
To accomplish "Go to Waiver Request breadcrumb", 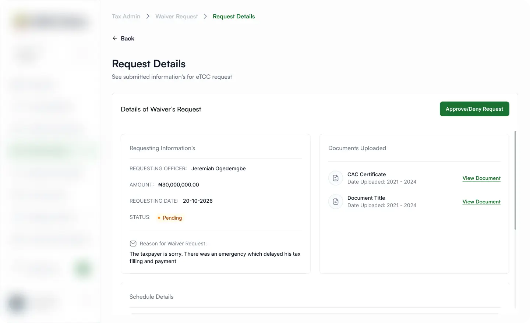I will coord(177,16).
